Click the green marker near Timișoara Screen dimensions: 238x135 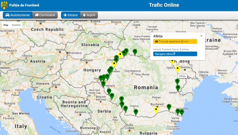pyautogui.click(x=103, y=84)
